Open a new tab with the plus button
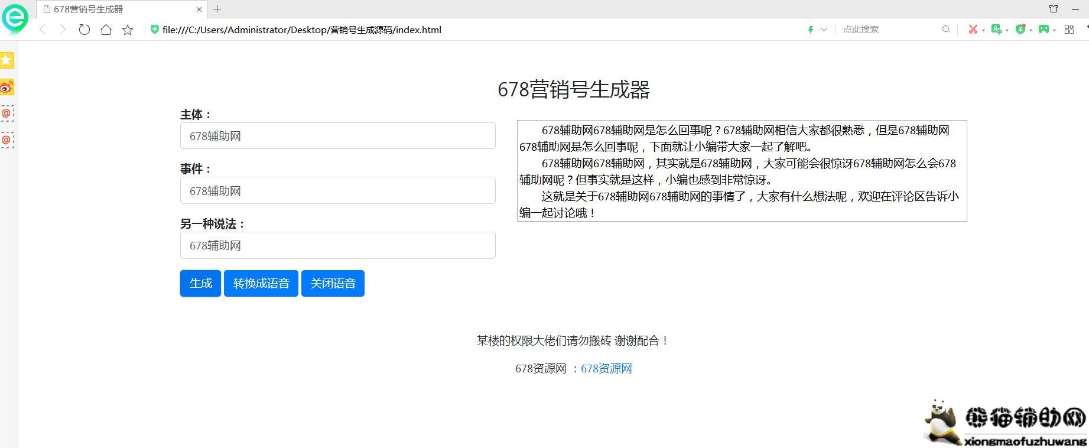 217,9
